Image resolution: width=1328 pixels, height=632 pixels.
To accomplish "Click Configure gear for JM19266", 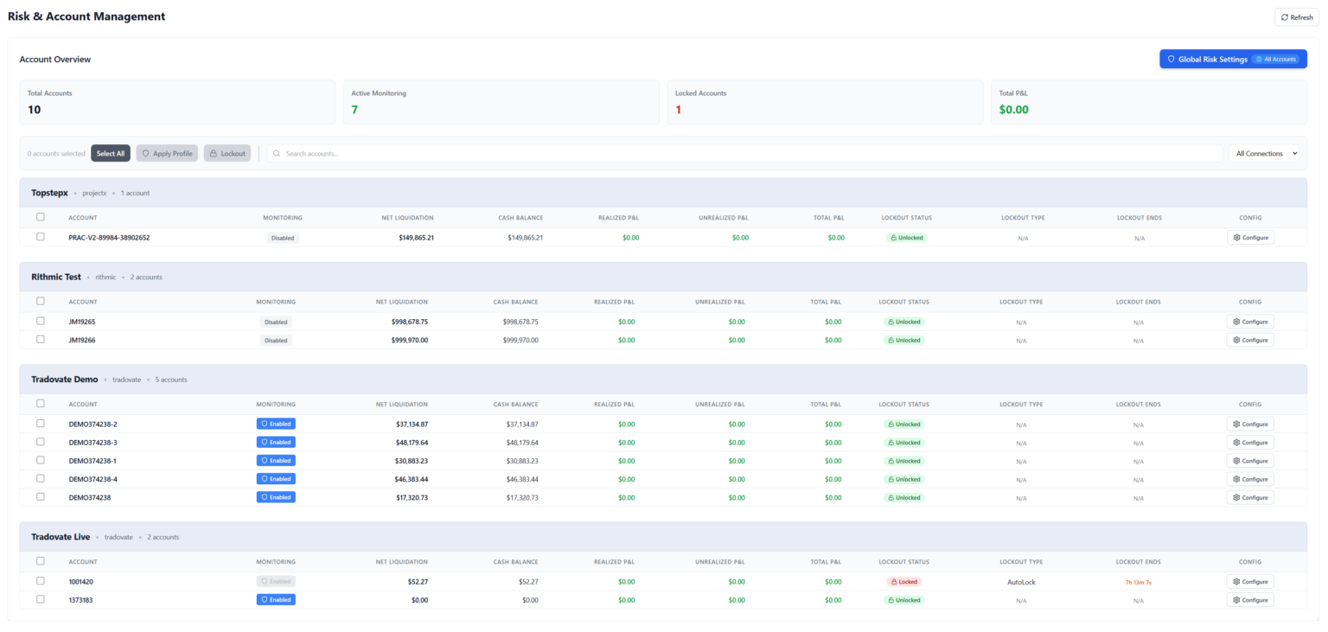I will pos(1249,340).
